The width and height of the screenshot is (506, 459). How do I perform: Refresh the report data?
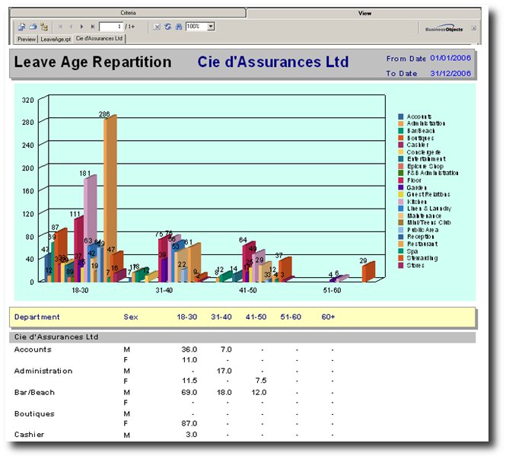point(167,27)
